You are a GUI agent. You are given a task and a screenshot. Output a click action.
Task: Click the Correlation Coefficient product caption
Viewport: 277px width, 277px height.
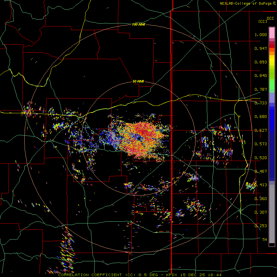pyautogui.click(x=140, y=275)
